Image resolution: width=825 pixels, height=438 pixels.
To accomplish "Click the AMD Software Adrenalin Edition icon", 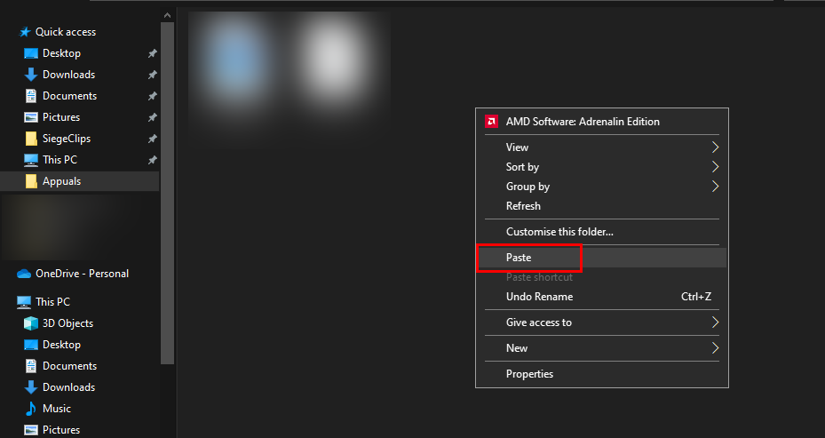I will [491, 122].
